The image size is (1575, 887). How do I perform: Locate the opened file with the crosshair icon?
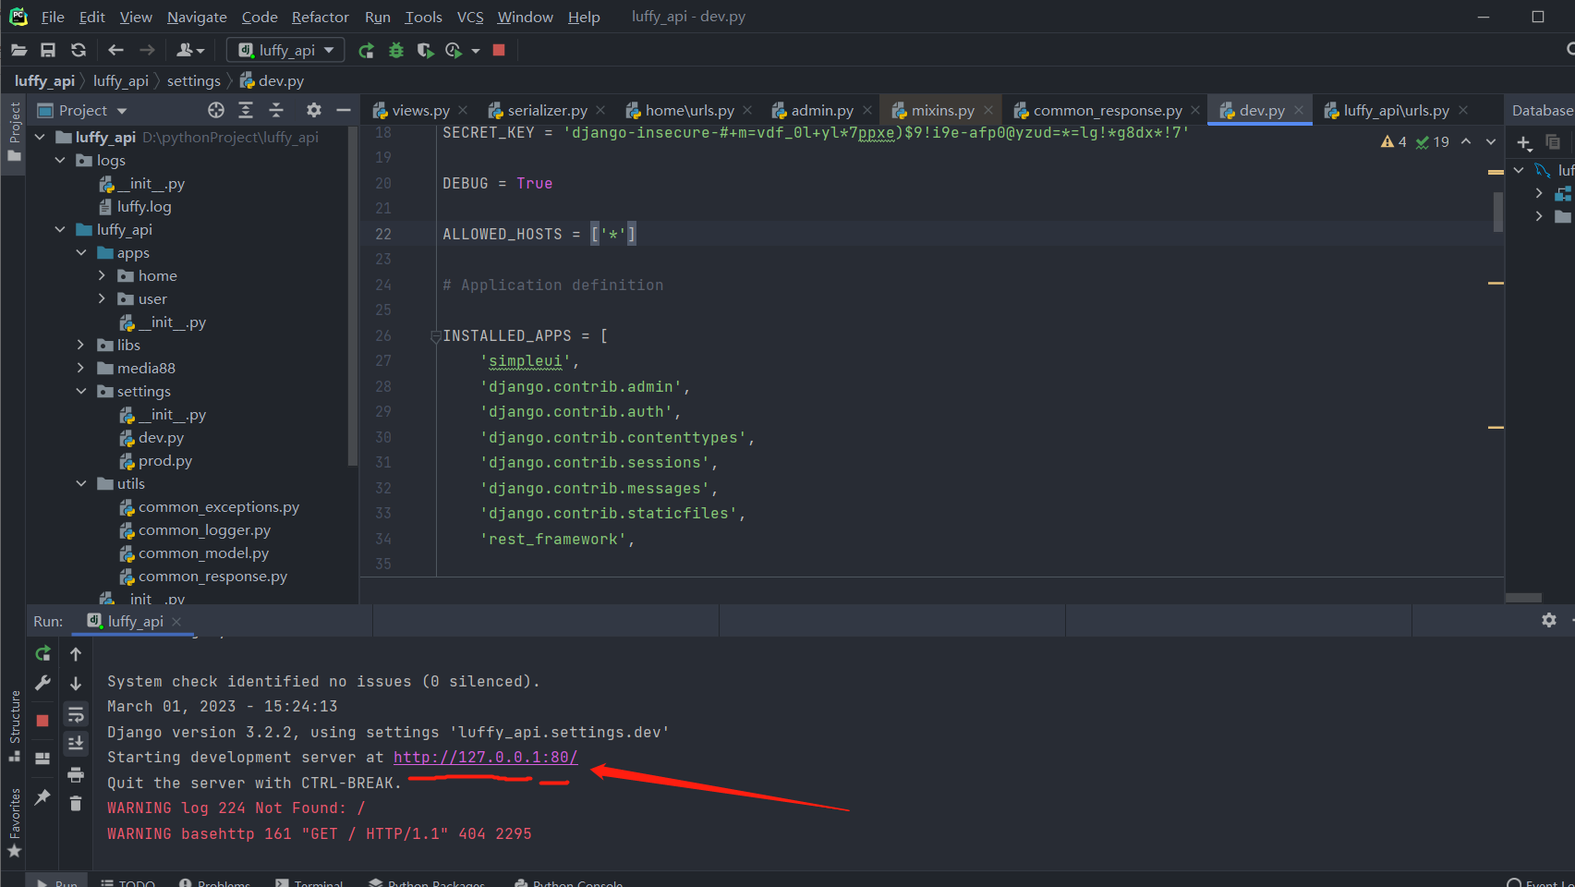[216, 110]
